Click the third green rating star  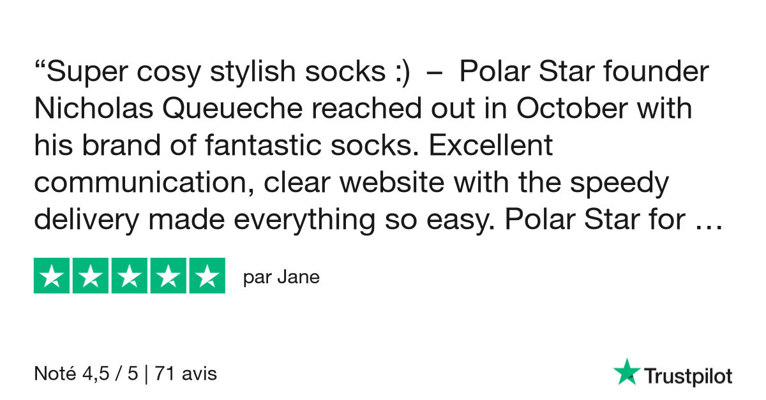coord(130,276)
